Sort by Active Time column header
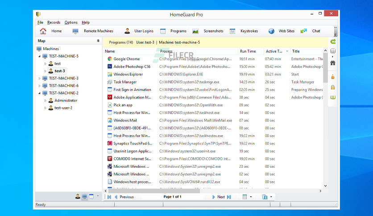The image size is (373, 216). tap(277, 51)
